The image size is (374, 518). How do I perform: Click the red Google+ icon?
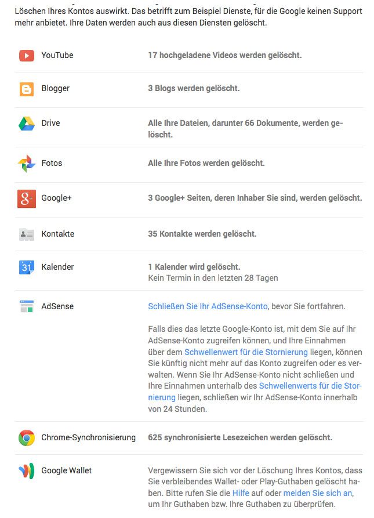(27, 198)
